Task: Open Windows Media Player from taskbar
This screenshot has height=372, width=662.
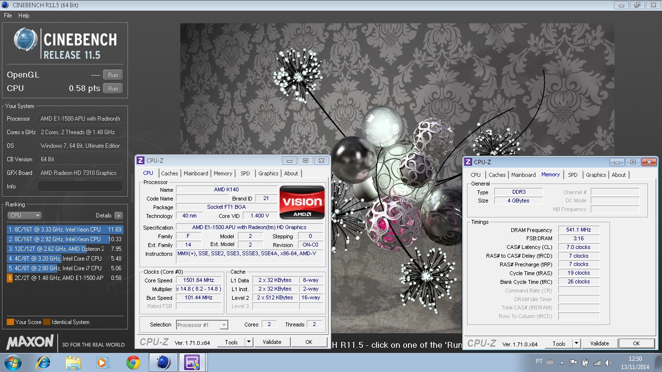Action: click(103, 362)
